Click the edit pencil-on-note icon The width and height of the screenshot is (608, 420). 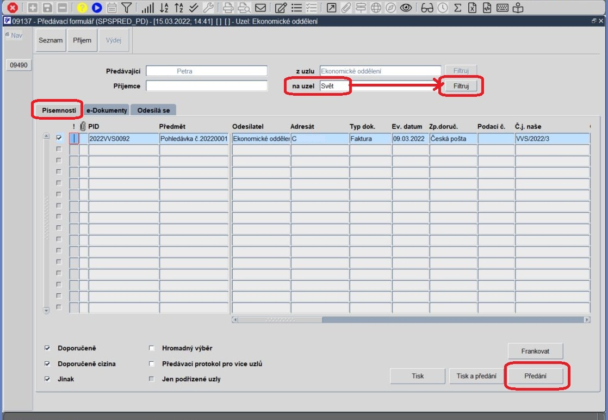pyautogui.click(x=281, y=8)
